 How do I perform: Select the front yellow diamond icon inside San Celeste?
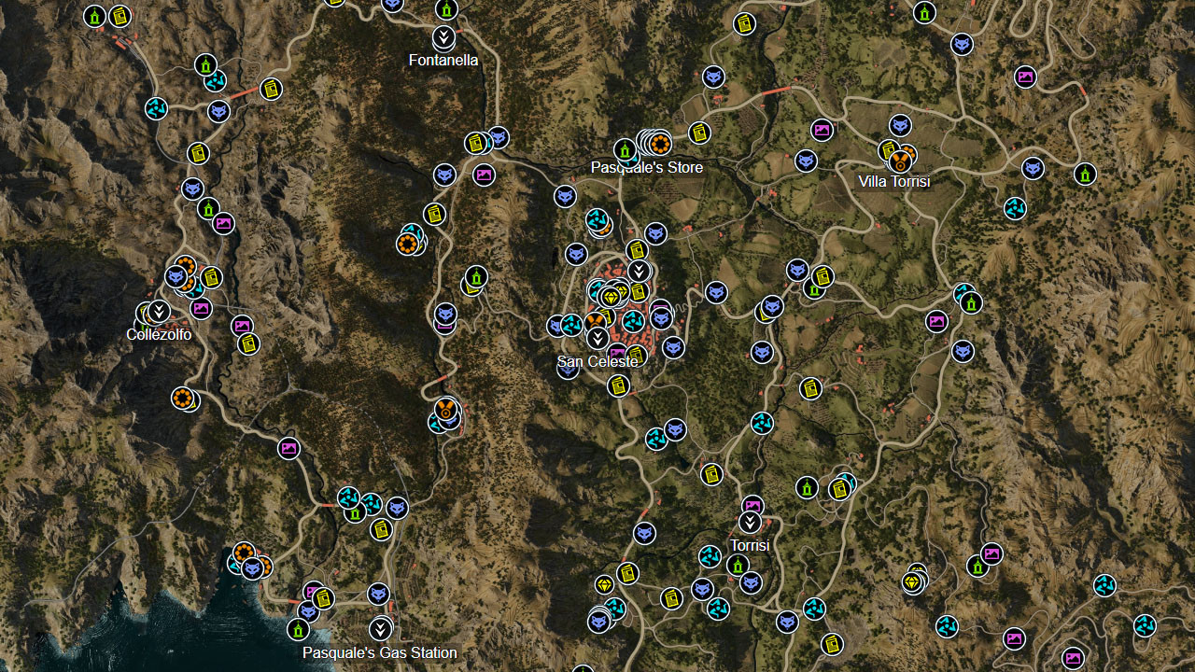tap(611, 298)
